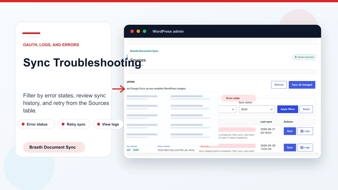The height and width of the screenshot is (190, 338).
Task: Click the red dot in the window title bar
Action: click(132, 31)
